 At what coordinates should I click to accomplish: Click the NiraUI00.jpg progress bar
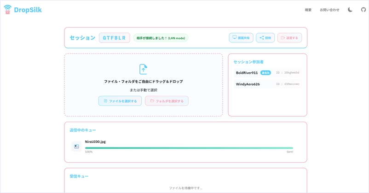coord(189,148)
